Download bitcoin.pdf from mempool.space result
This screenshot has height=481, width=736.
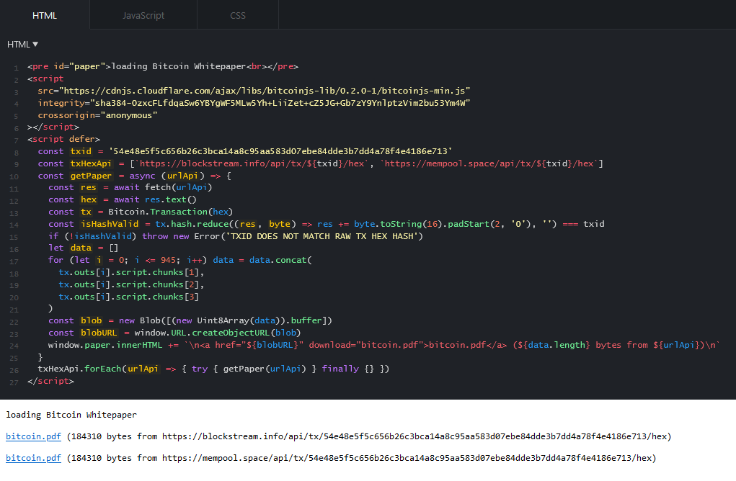tap(33, 458)
